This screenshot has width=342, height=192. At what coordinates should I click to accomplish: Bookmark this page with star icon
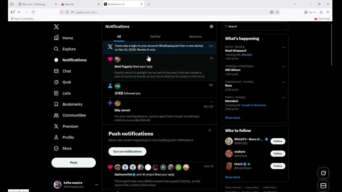click(x=277, y=12)
